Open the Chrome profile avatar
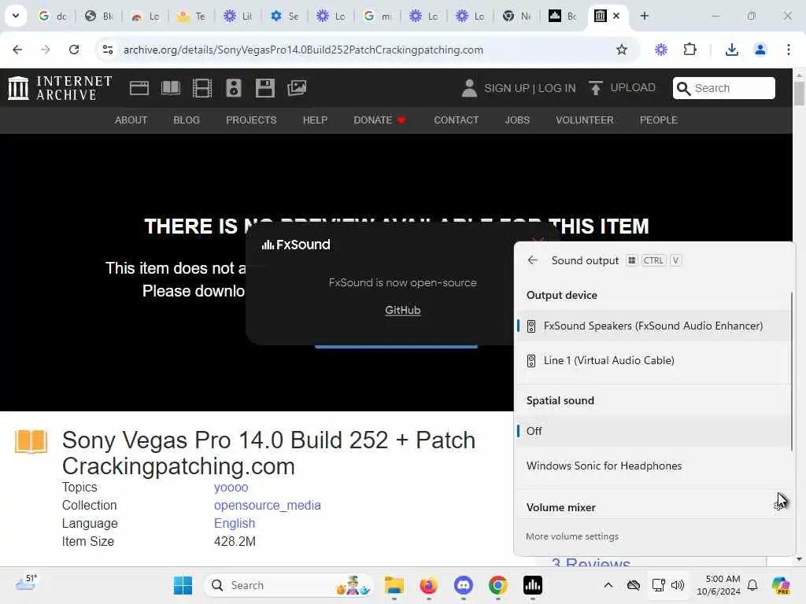This screenshot has height=604, width=806. [760, 50]
